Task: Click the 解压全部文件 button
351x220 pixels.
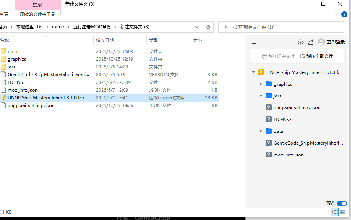Action: point(317,56)
